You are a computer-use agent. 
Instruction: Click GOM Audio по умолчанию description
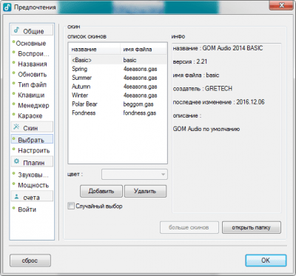206,129
